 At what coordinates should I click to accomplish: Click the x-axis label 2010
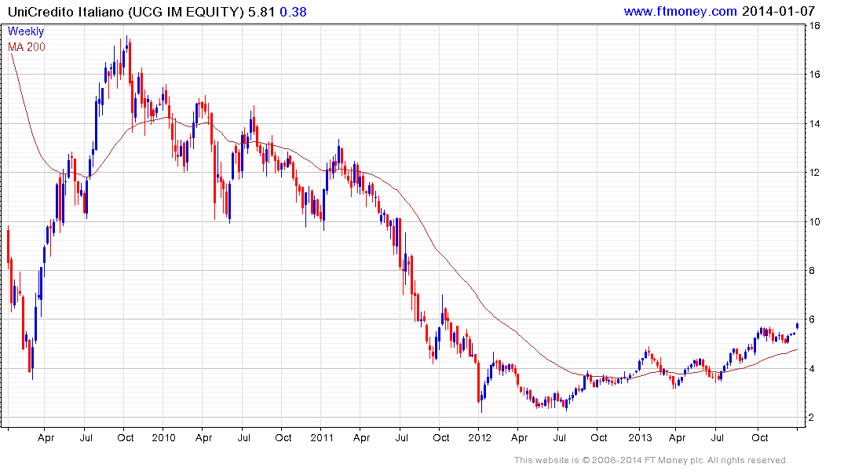coord(163,437)
